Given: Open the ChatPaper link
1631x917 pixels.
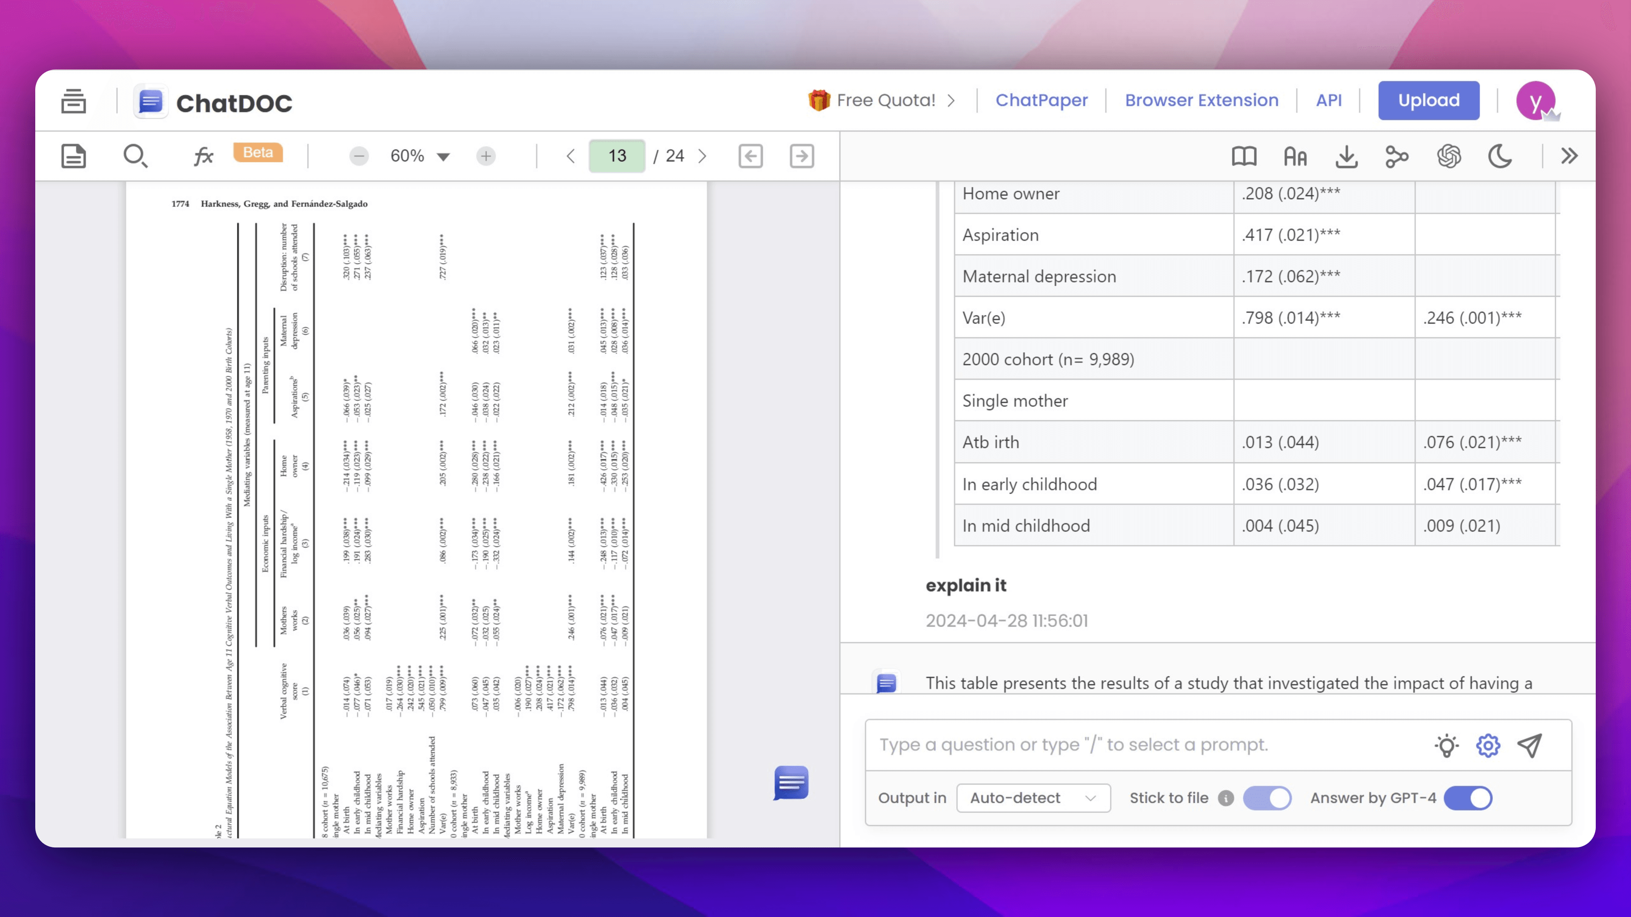Looking at the screenshot, I should (1041, 100).
